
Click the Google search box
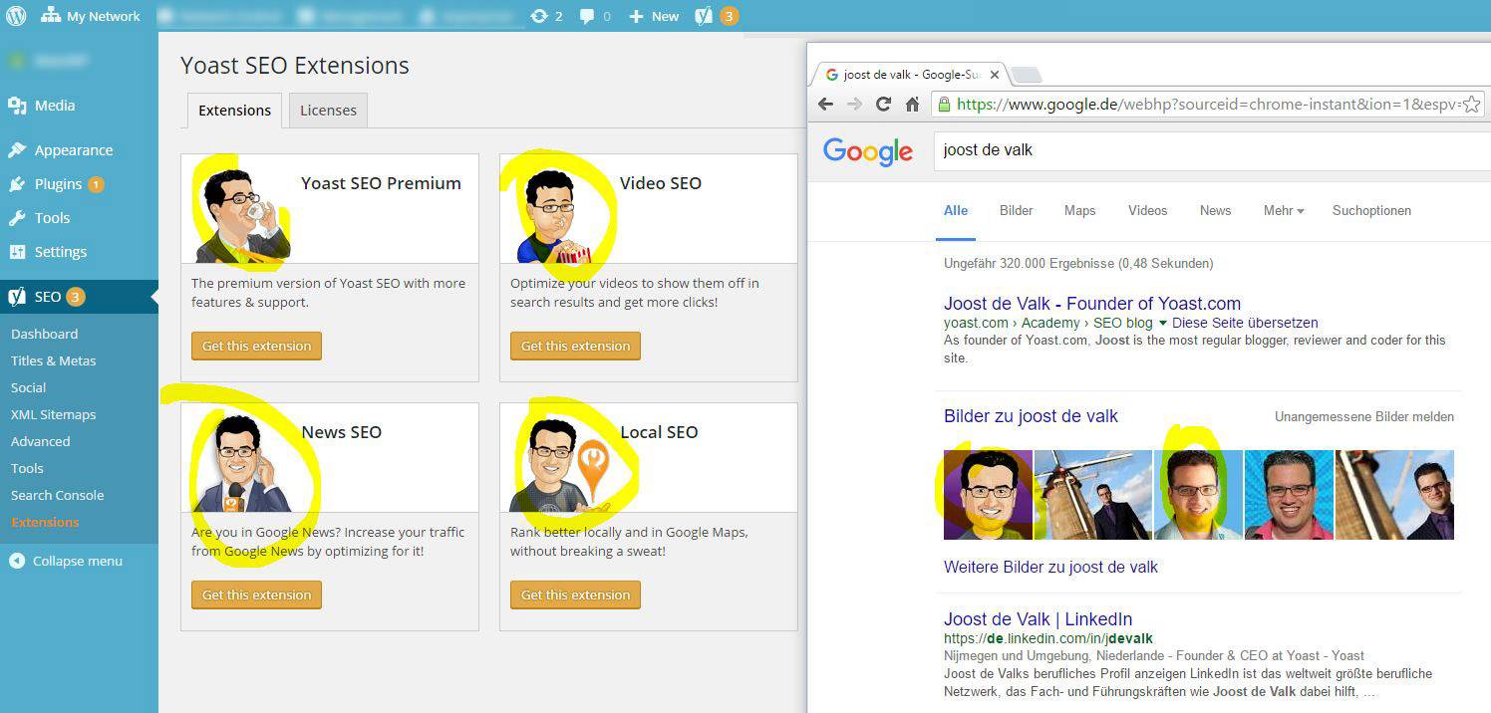(x=1212, y=150)
